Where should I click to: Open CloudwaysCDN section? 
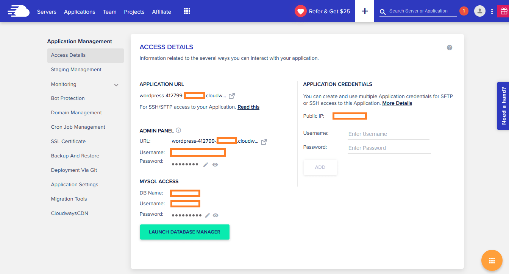pyautogui.click(x=70, y=213)
